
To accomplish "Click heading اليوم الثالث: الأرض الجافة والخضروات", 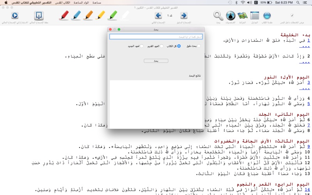I will pos(262,141).
